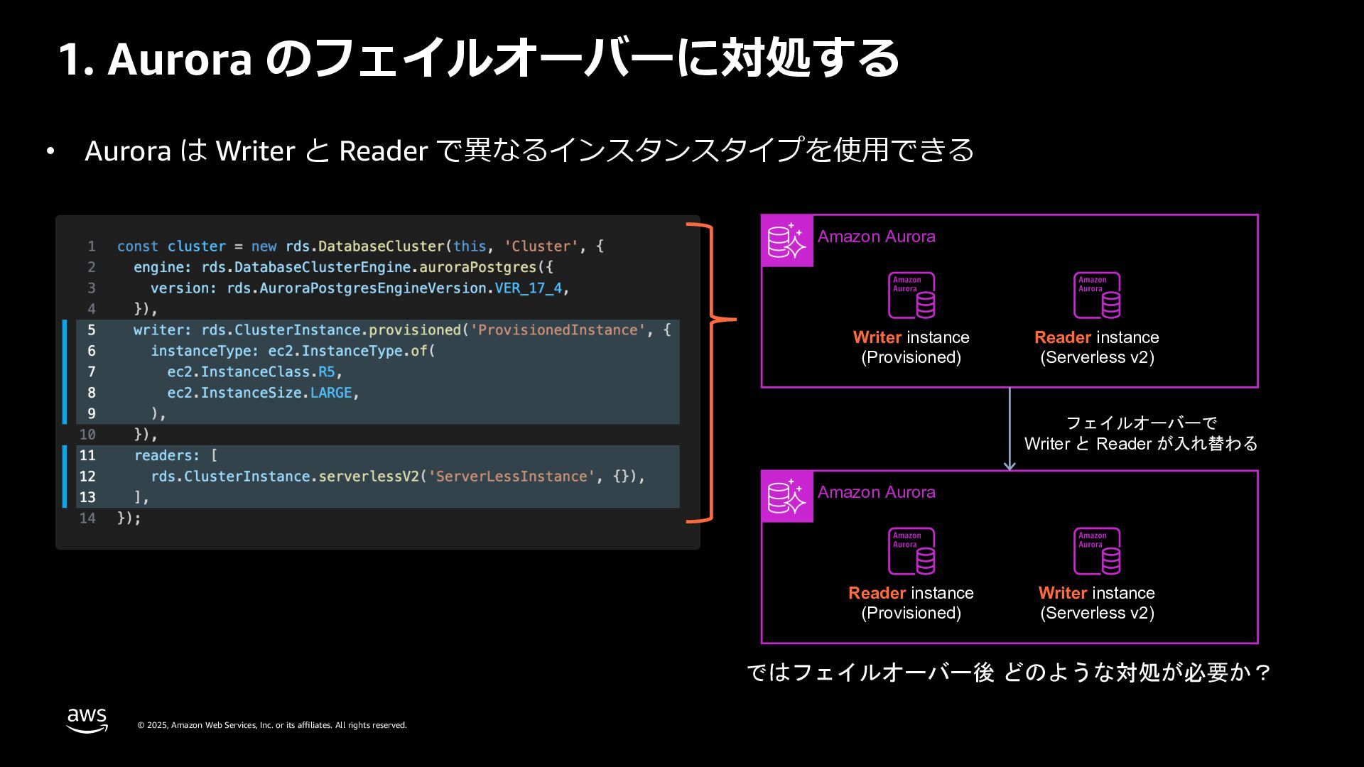Click the slide title about Aurora フェイルオーバー
The image size is (1364, 767).
click(480, 58)
